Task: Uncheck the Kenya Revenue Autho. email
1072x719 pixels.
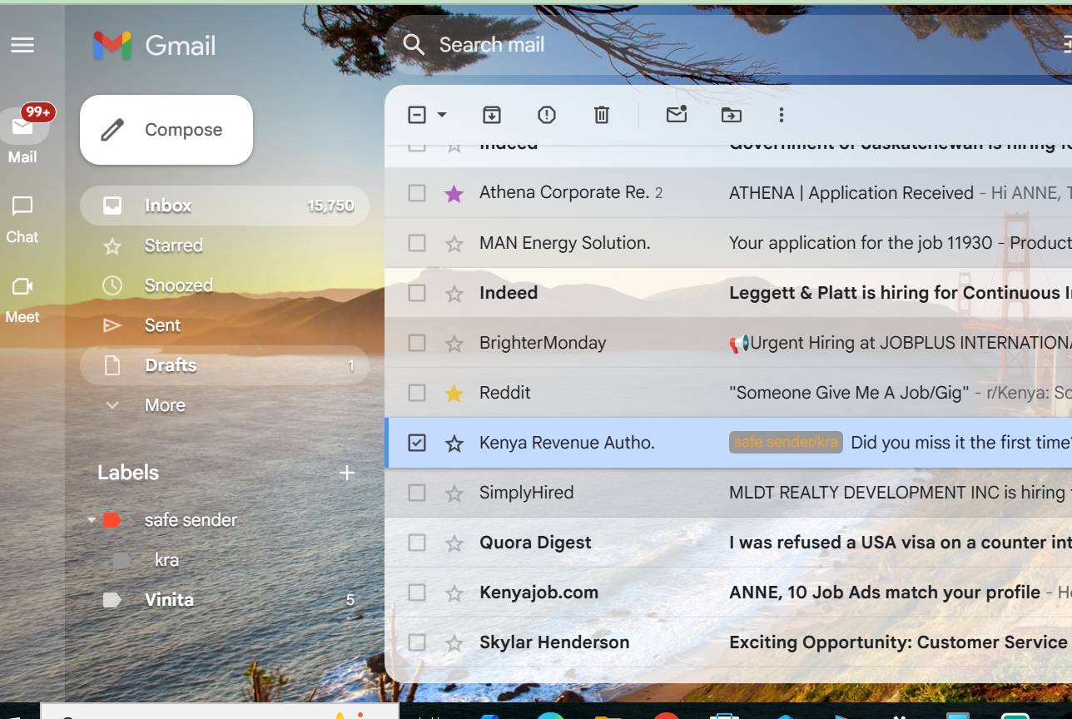Action: point(417,443)
